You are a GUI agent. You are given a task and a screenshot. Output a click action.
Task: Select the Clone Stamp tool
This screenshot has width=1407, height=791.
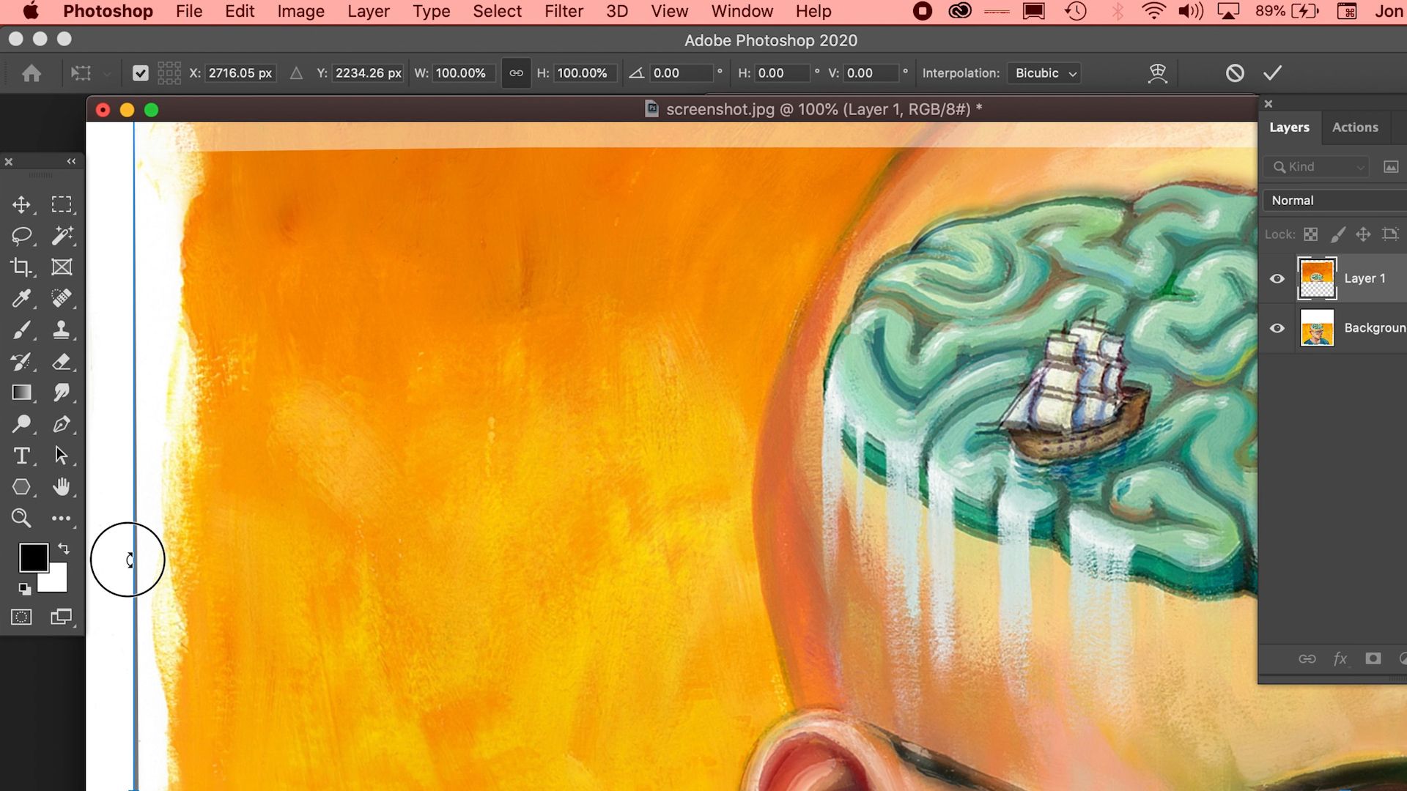click(x=62, y=330)
